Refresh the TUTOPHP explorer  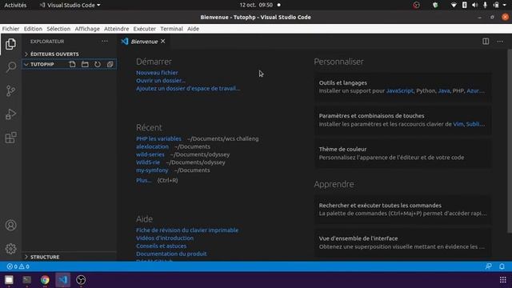[98, 64]
